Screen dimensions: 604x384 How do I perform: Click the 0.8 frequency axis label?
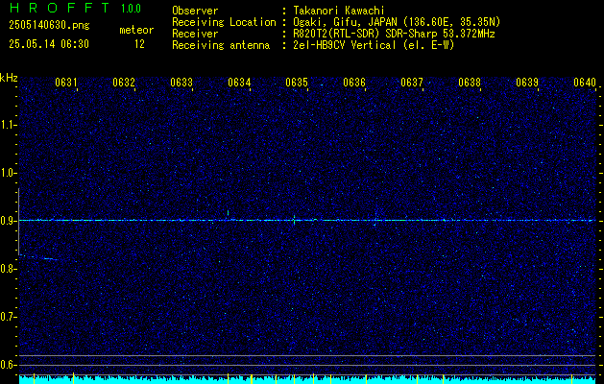point(8,269)
